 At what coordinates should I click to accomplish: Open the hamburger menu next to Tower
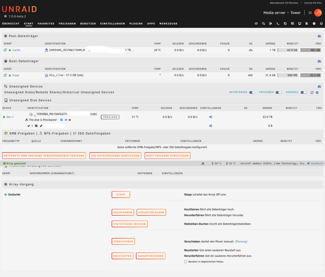pos(310,13)
